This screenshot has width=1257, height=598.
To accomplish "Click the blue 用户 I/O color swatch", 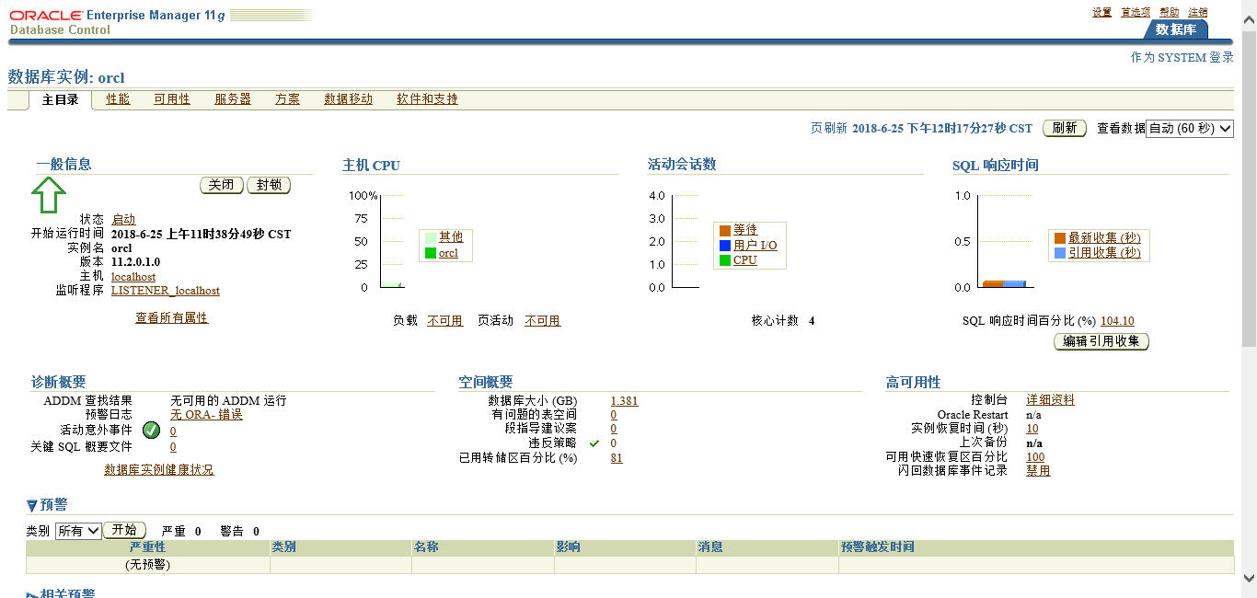I will (724, 246).
